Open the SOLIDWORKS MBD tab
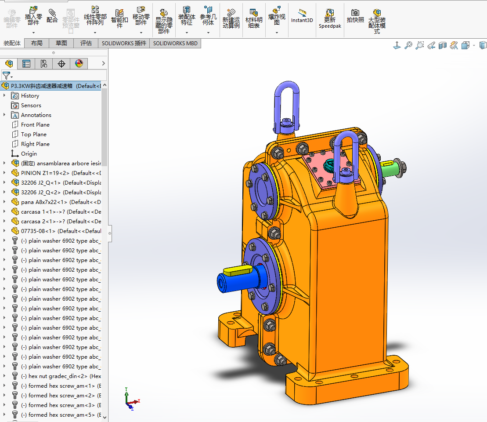Screen dimensions: 487x422 [175, 43]
